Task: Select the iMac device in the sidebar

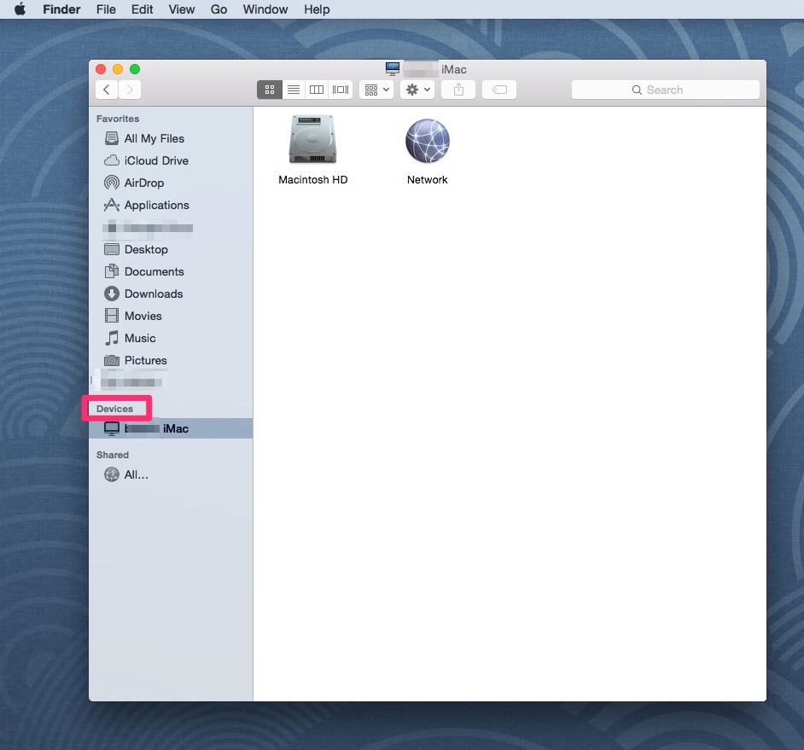Action: point(171,428)
